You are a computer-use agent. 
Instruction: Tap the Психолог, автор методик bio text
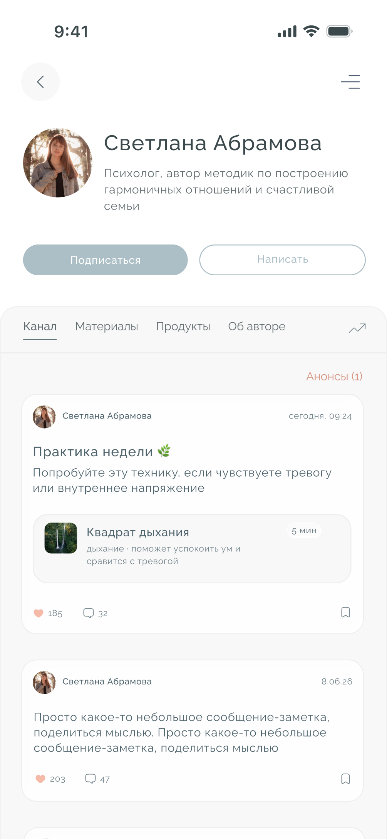point(226,189)
